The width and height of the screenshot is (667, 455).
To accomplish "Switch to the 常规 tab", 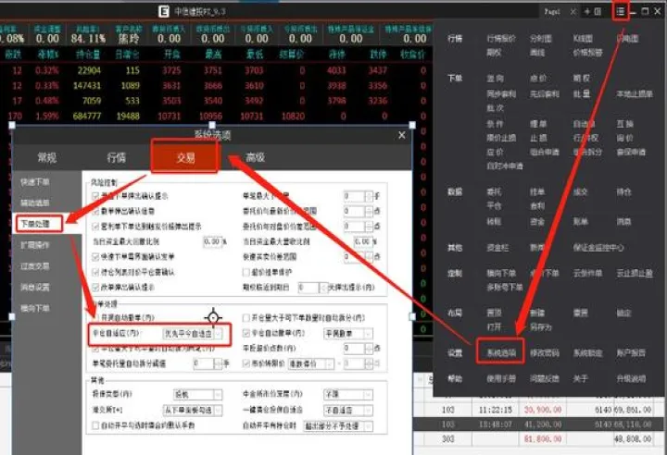I will point(47,157).
